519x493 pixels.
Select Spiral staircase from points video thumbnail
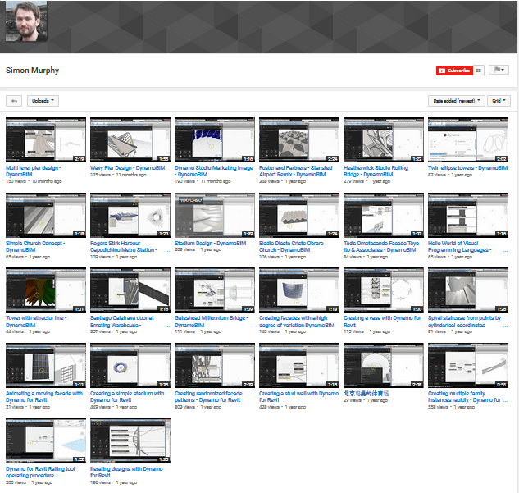467,290
